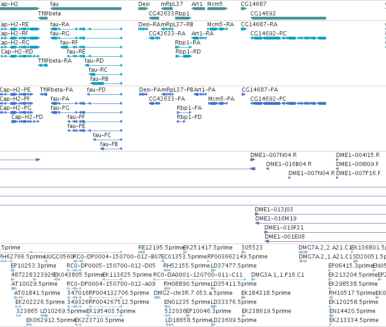Select protein fau-PC label
The height and width of the screenshot is (327, 386).
pyautogui.click(x=102, y=136)
